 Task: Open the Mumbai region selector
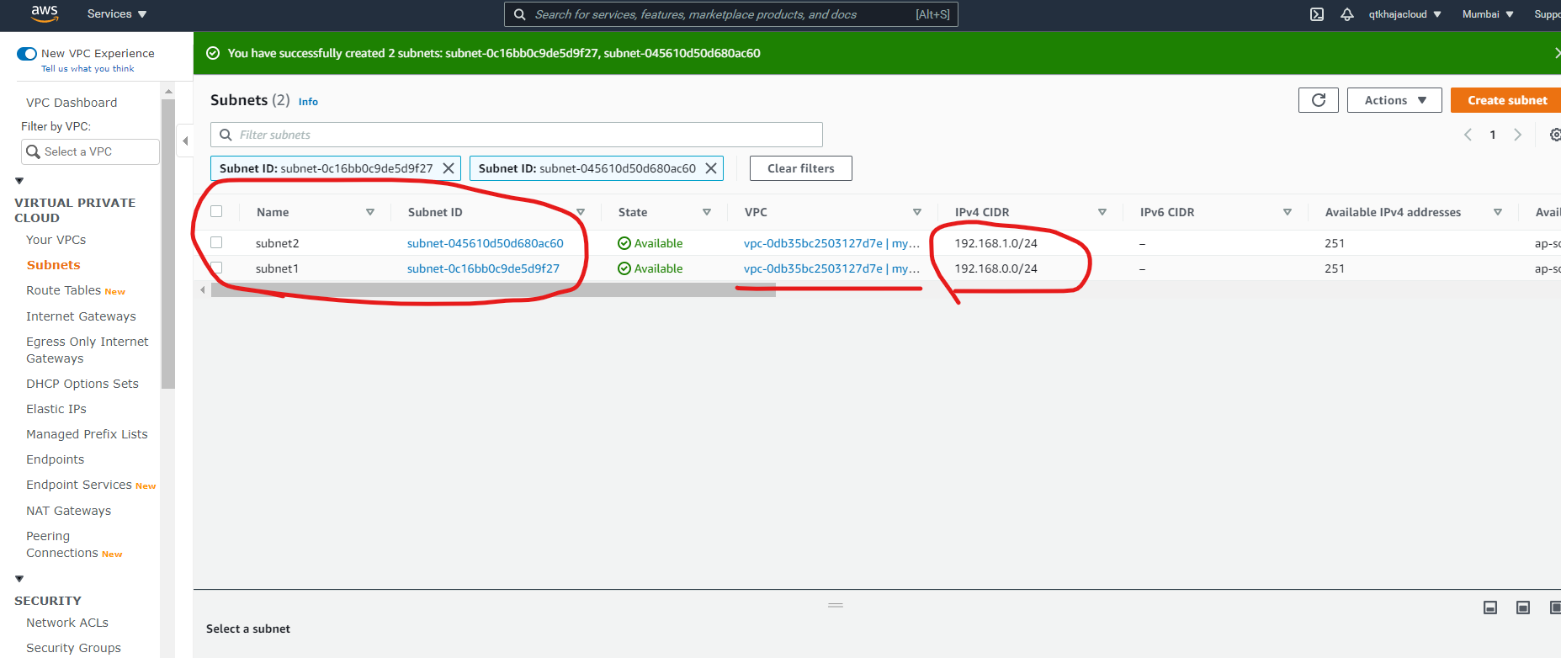pos(1487,14)
